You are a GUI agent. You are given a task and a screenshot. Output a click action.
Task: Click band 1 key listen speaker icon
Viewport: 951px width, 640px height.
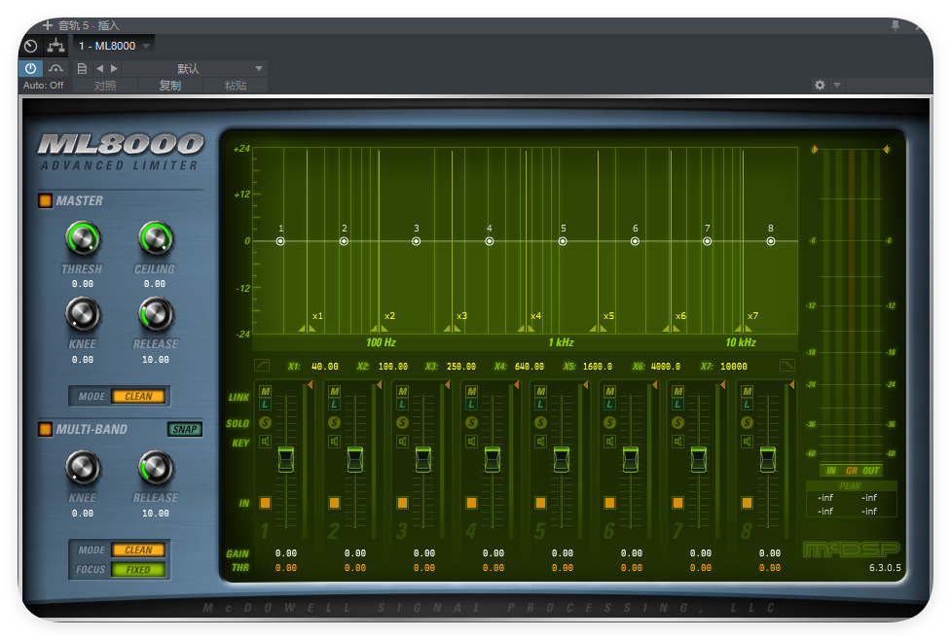[265, 442]
